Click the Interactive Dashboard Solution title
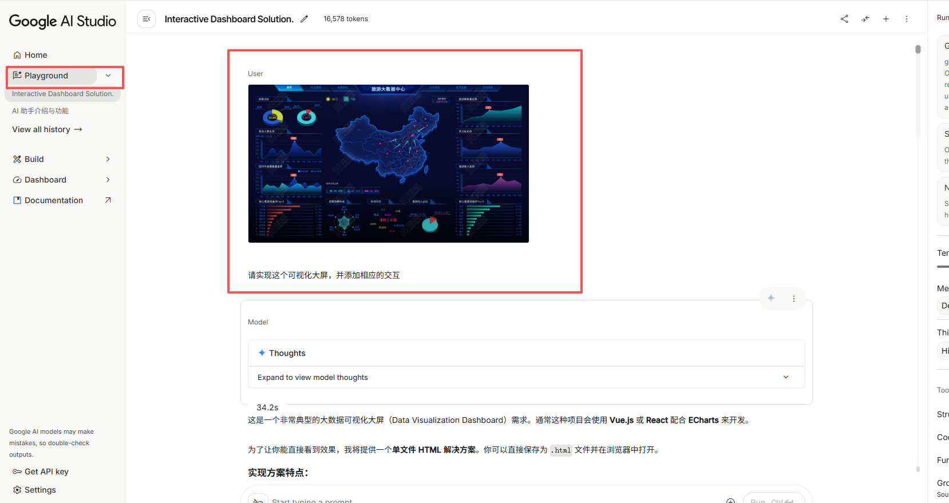Image resolution: width=949 pixels, height=503 pixels. (x=229, y=19)
